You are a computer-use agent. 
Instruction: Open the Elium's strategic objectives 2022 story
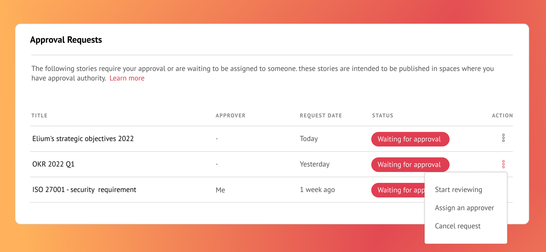pyautogui.click(x=83, y=139)
